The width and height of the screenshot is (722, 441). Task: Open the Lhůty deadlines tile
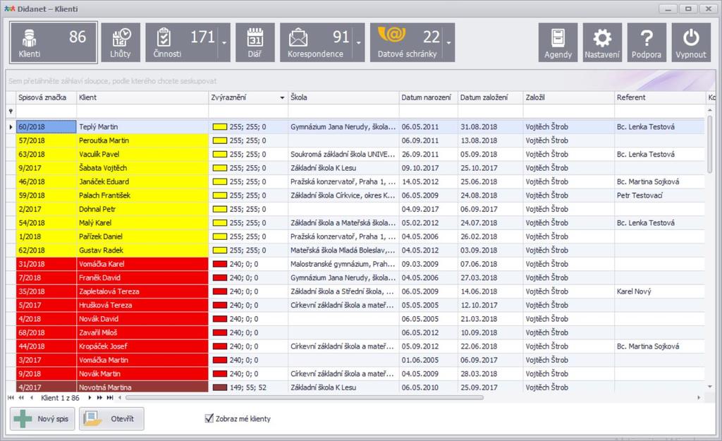(121, 42)
